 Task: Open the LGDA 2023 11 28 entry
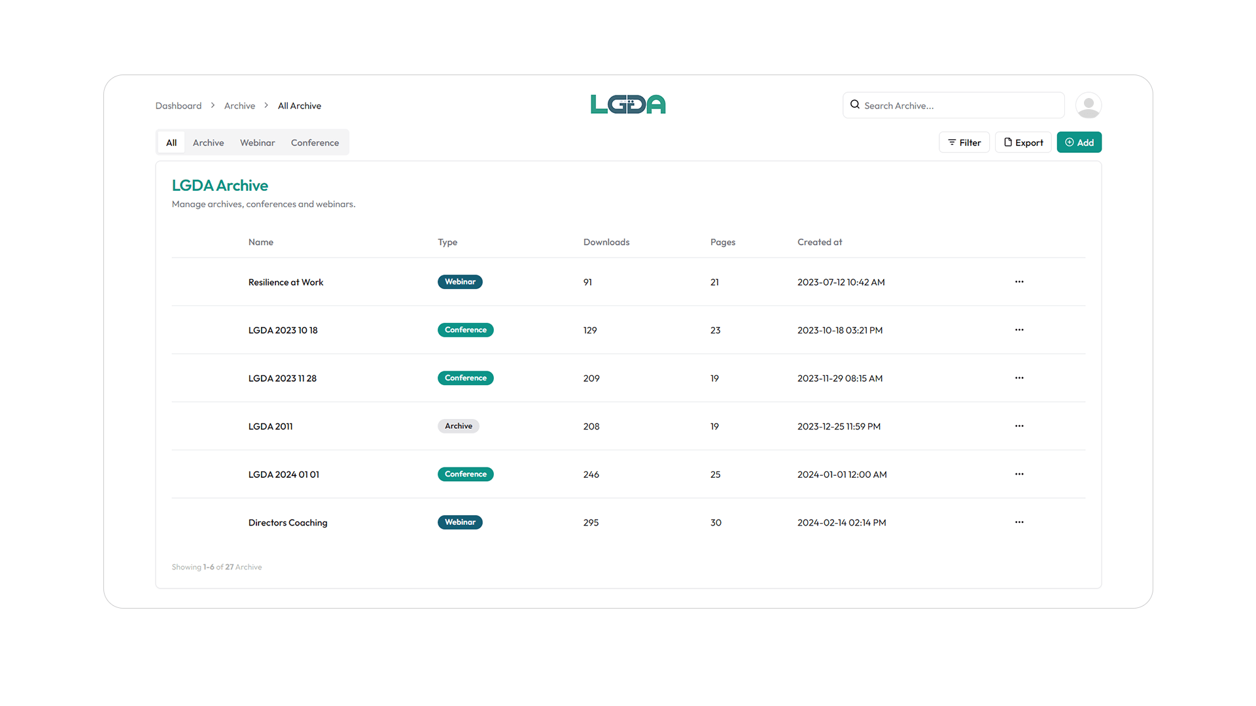pyautogui.click(x=282, y=378)
